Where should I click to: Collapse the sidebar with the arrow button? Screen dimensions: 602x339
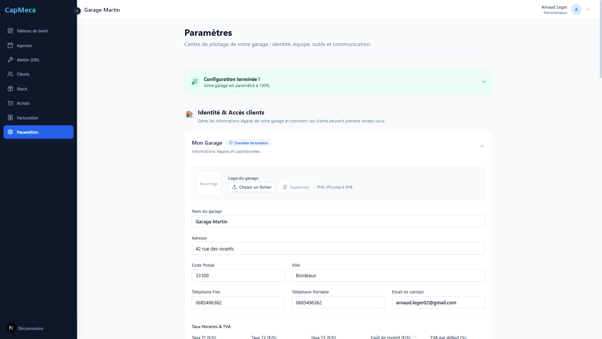pyautogui.click(x=78, y=11)
